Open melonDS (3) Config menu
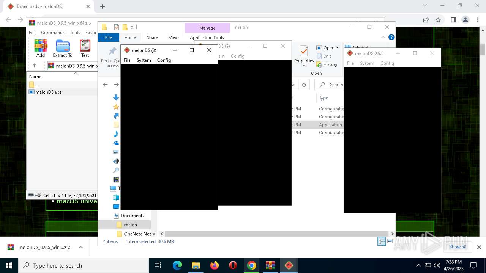Screen dimensions: 486x273 (164, 60)
